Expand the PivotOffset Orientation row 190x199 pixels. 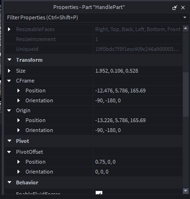coord(18,172)
